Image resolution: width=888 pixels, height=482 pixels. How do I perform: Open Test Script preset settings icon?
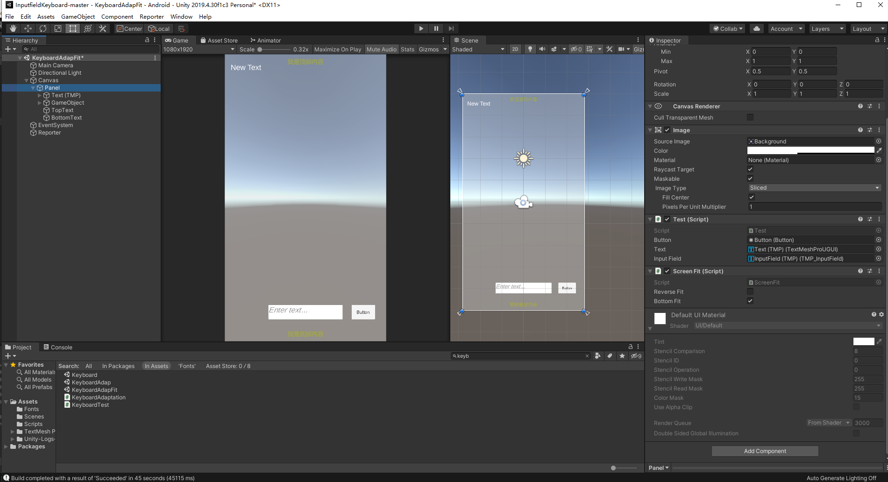pyautogui.click(x=870, y=219)
